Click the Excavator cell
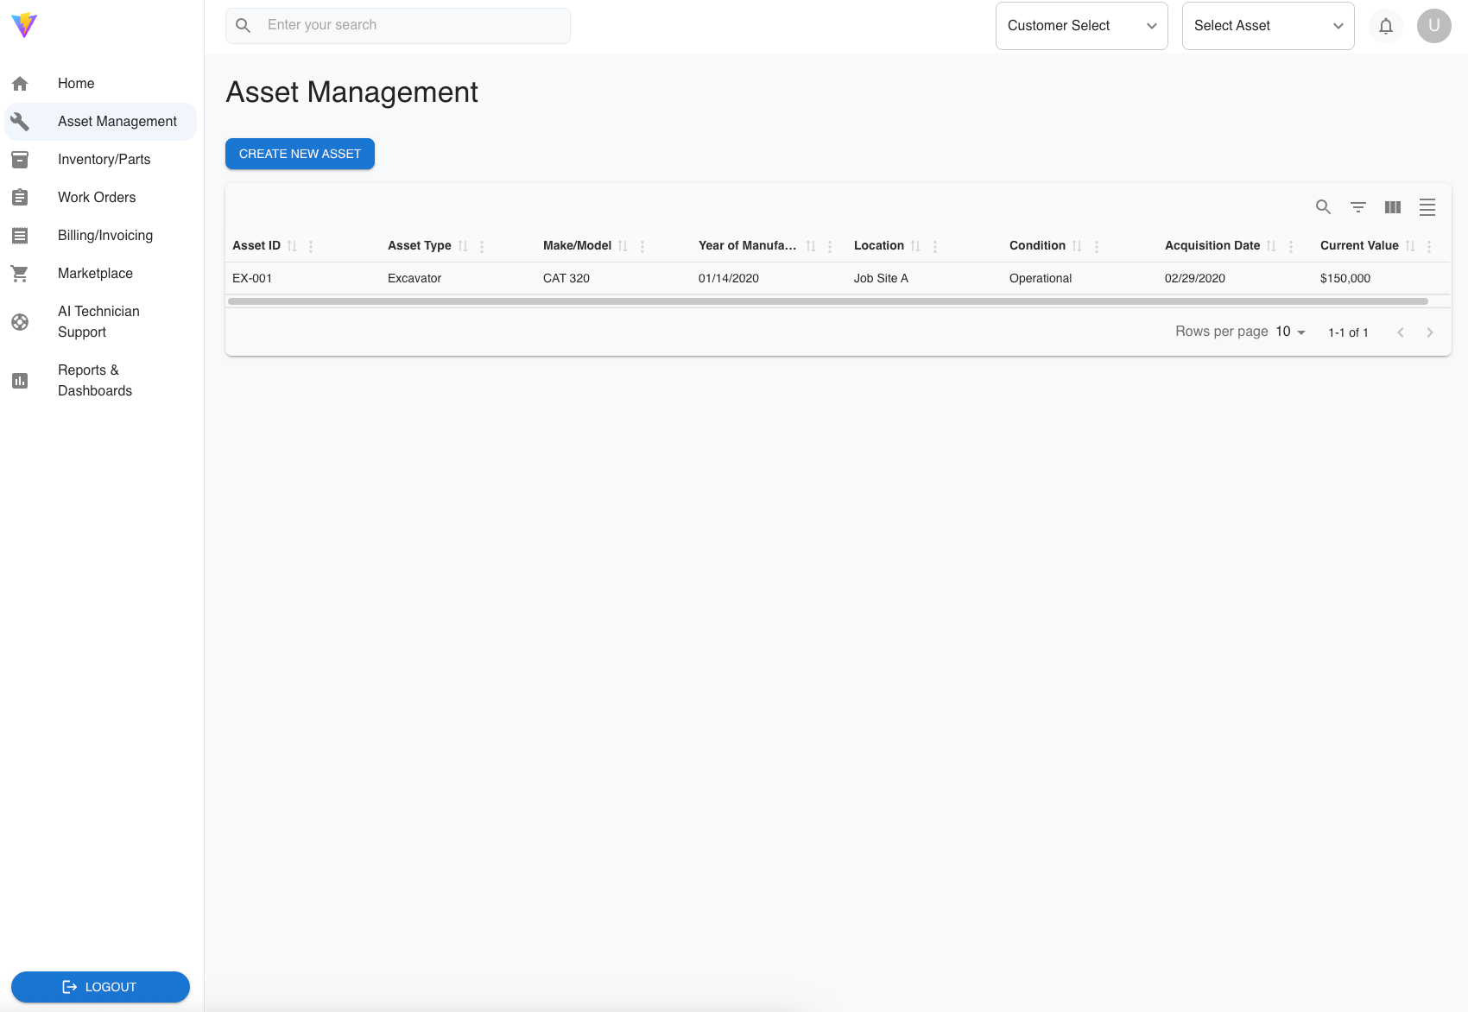The height and width of the screenshot is (1012, 1468). click(x=459, y=278)
